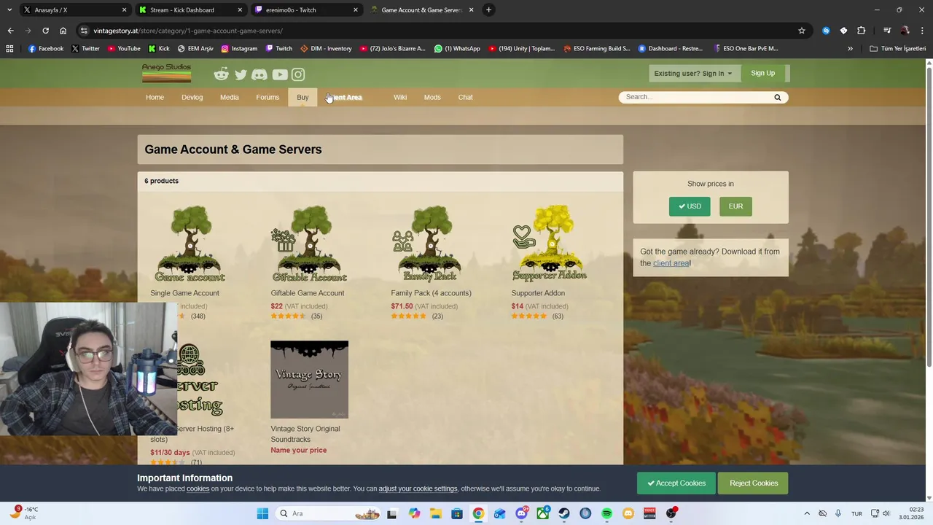Open Chrome tab search dropdown
The image size is (933, 525).
click(x=9, y=10)
